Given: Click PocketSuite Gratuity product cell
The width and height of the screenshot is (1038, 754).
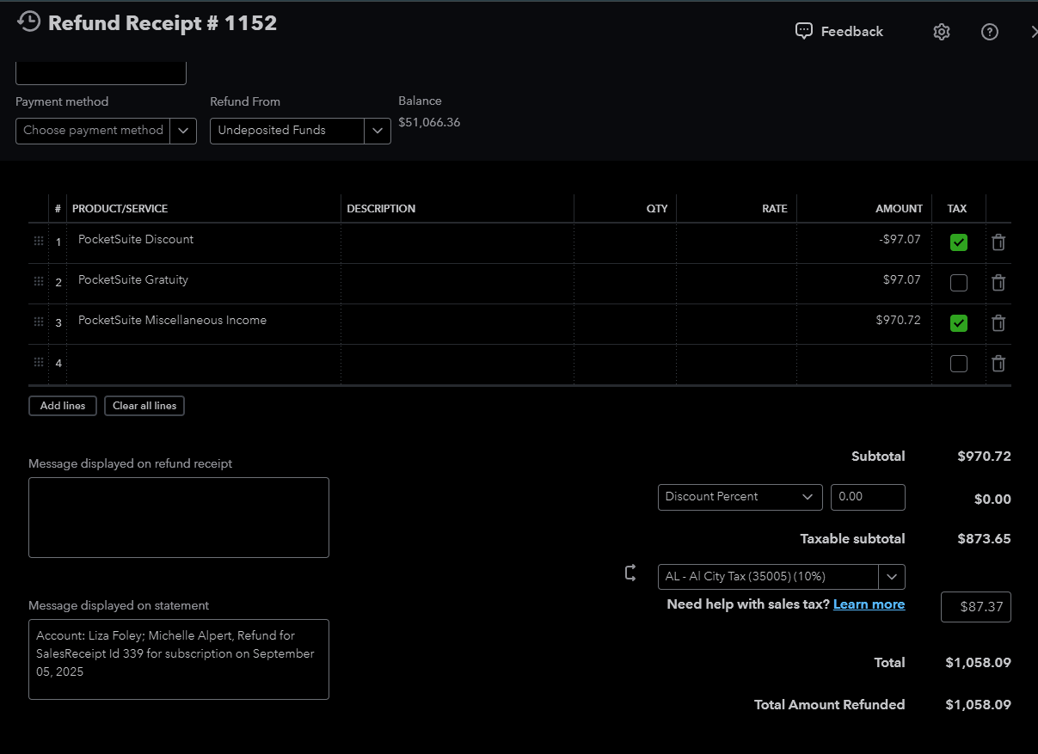Looking at the screenshot, I should (204, 283).
